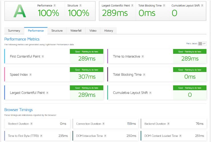View the History tab
211x142 pixels.
[108, 31]
